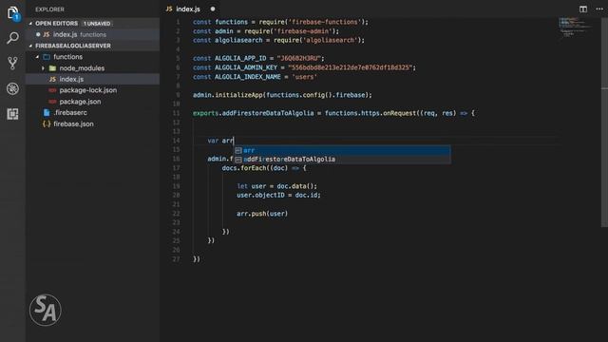Screen dimensions: 608x342
Task: Expand the node_modules folder arrow
Action: 43,68
